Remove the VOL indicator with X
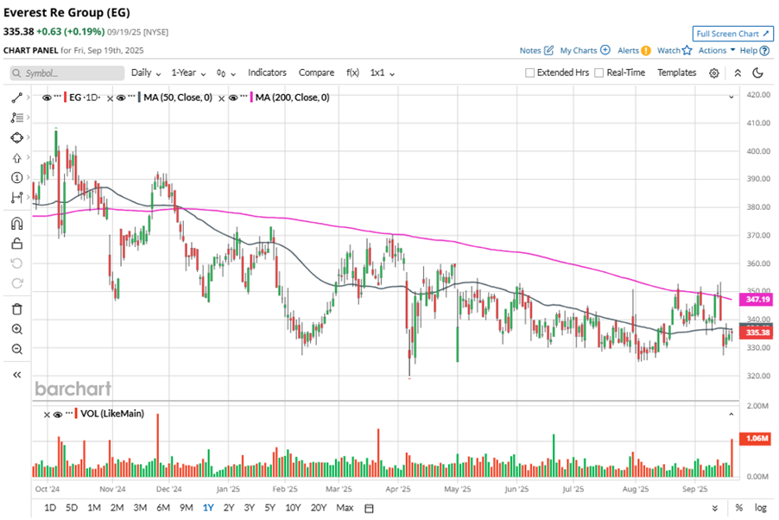The height and width of the screenshot is (520, 779). coord(47,415)
